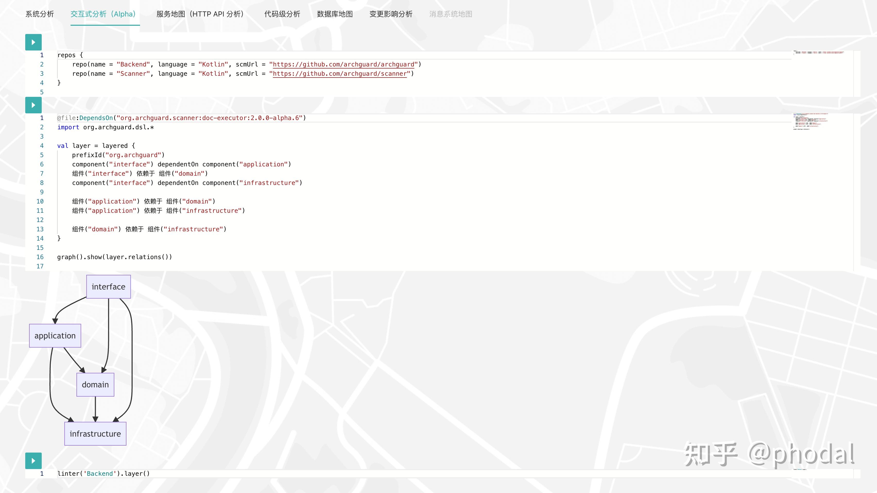The height and width of the screenshot is (493, 877).
Task: Select the infrastructure graph node
Action: coord(95,434)
